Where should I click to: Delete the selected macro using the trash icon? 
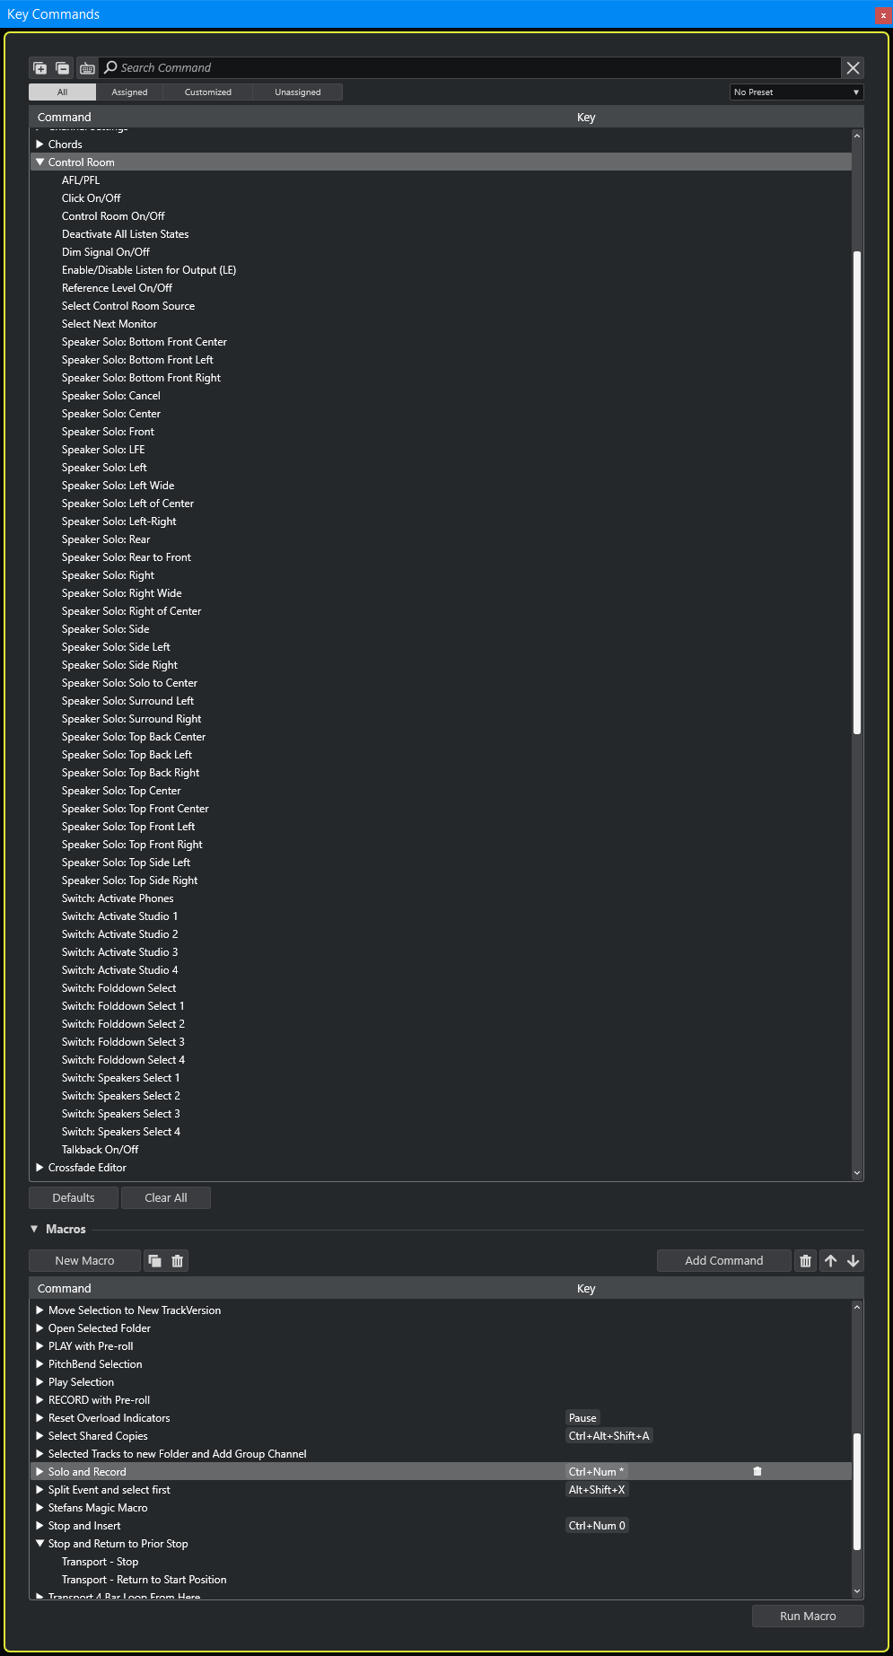[x=178, y=1261]
